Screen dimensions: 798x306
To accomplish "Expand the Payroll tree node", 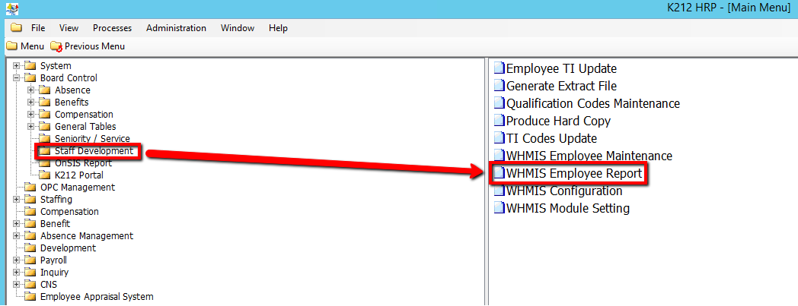I will (17, 260).
